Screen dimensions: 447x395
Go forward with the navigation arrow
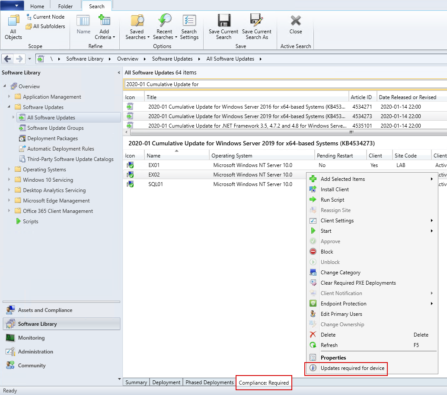(19, 59)
